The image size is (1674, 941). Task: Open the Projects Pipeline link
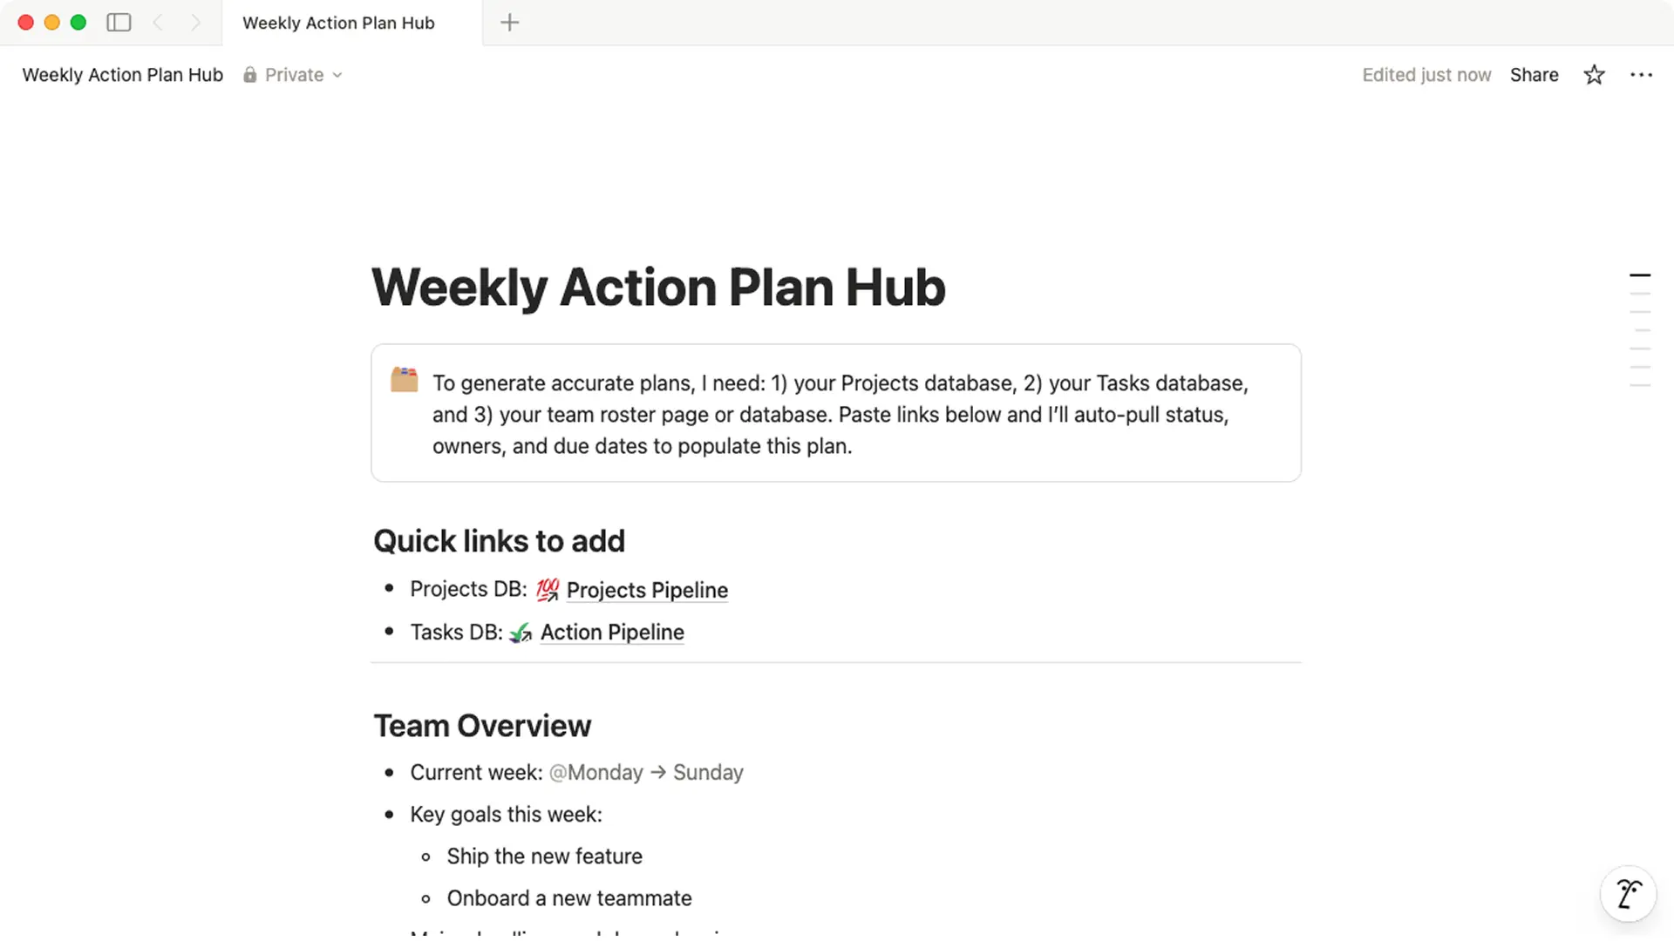coord(646,590)
